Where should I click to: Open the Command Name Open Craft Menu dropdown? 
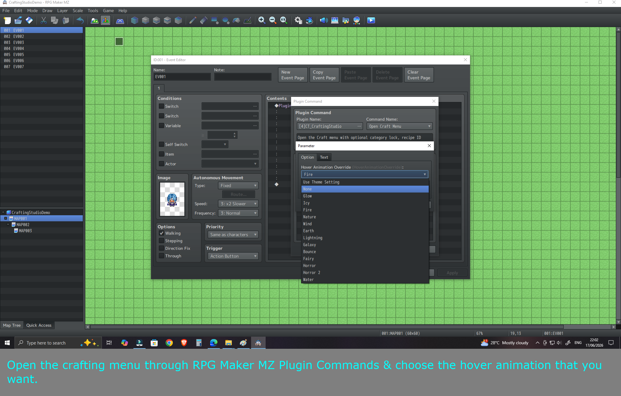399,126
